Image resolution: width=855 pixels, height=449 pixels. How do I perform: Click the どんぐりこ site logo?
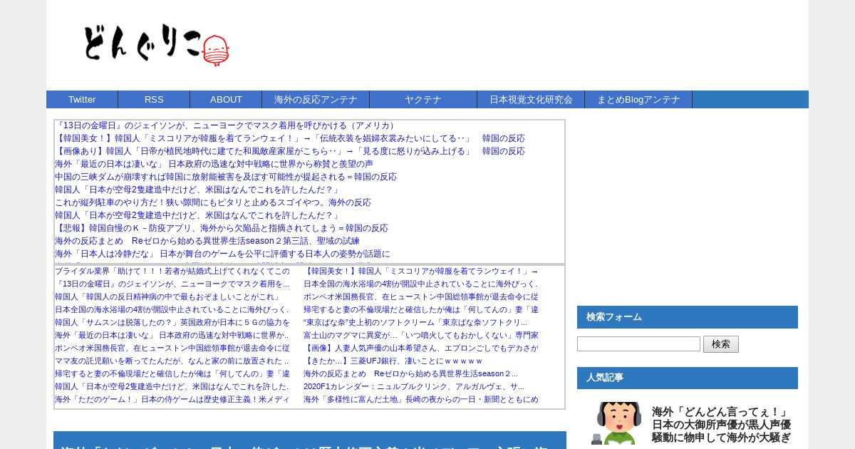[x=156, y=44]
